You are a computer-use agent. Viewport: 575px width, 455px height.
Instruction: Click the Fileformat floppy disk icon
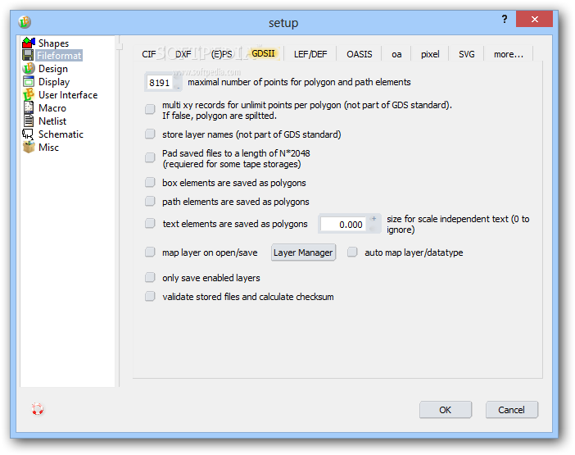click(28, 56)
